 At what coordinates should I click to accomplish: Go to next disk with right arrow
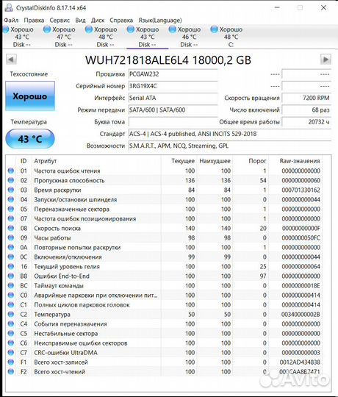tap(326, 60)
